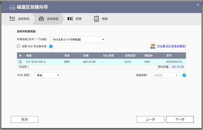203x130 pixels.
Task: Click the 取消 button
Action: tap(25, 119)
